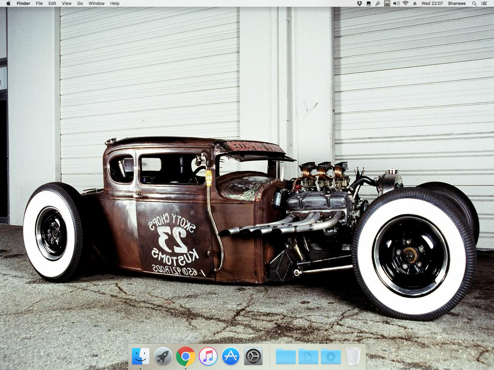Open the Finder application menu

point(23,3)
